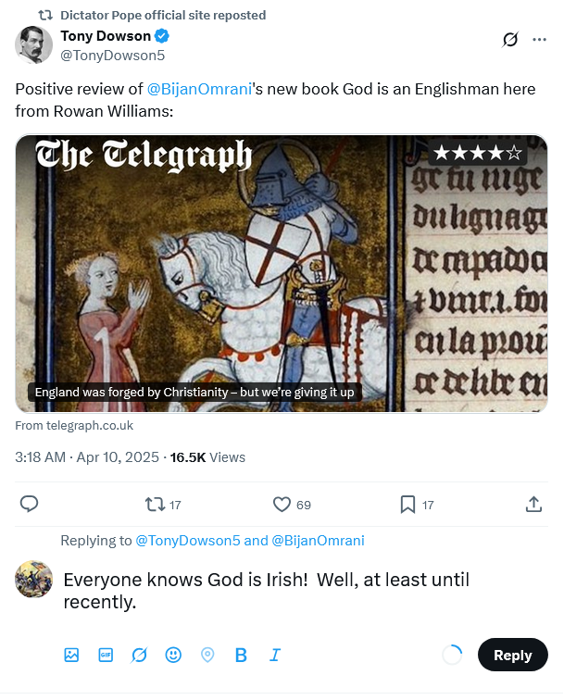The image size is (564, 700).
Task: Visit the @TonyDowson5 handle in the replying-to line
Action: click(187, 541)
